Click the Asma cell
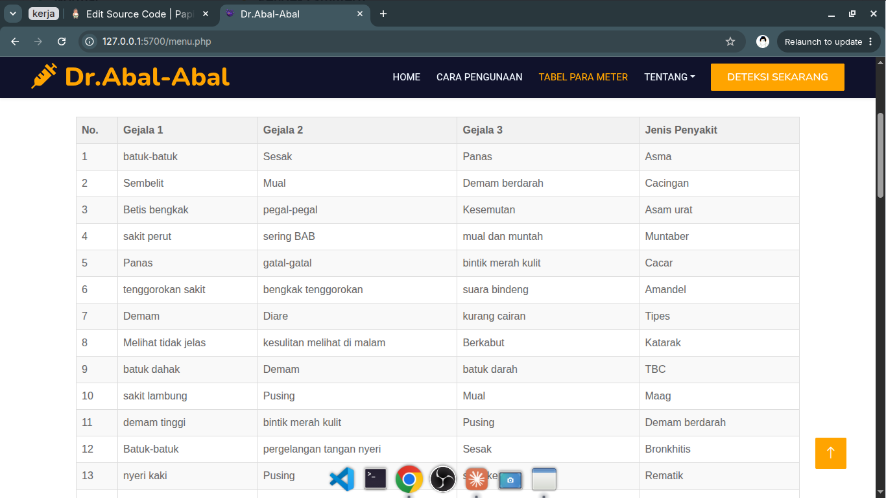Image resolution: width=886 pixels, height=498 pixels. tap(719, 157)
